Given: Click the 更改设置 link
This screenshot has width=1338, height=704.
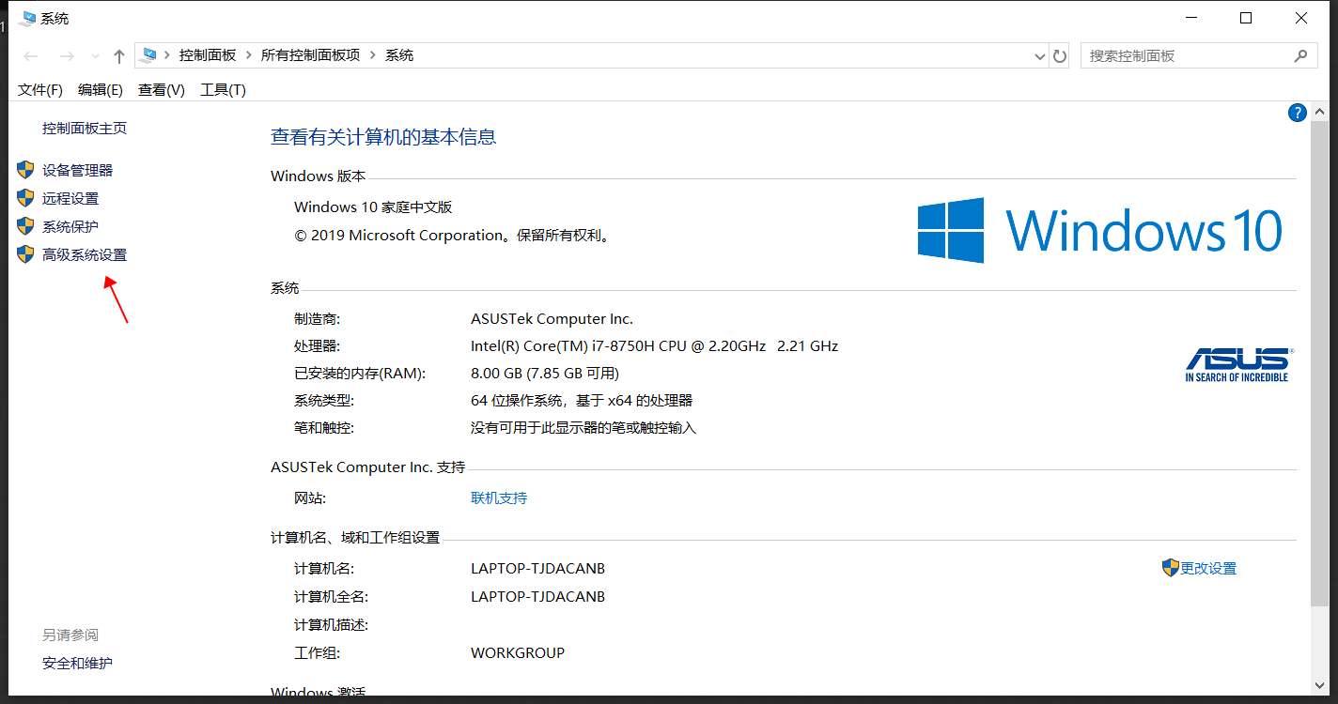Looking at the screenshot, I should pyautogui.click(x=1208, y=568).
